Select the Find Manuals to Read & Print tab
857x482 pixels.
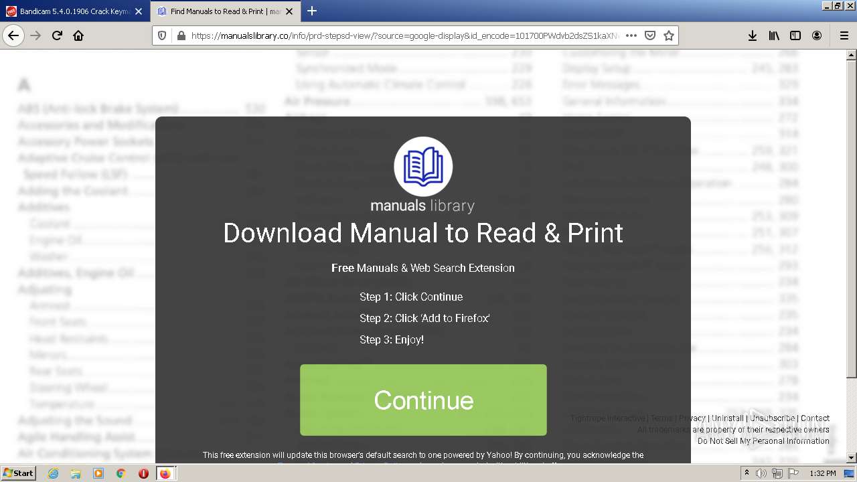[226, 11]
